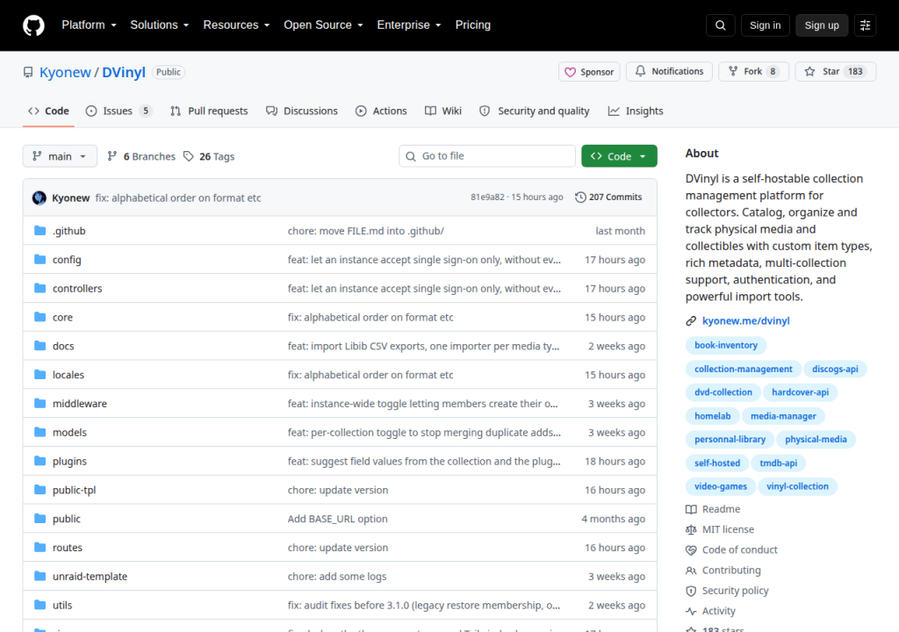Click the Notifications bell icon
The image size is (899, 632).
click(x=640, y=71)
